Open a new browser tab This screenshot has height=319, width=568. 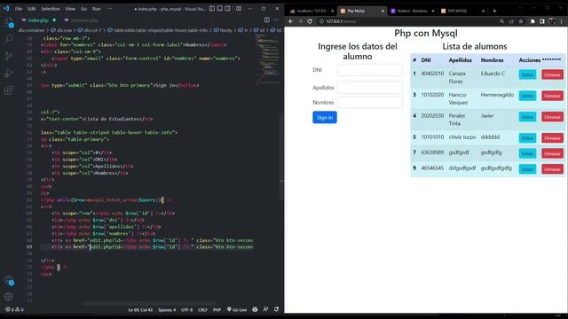(494, 12)
